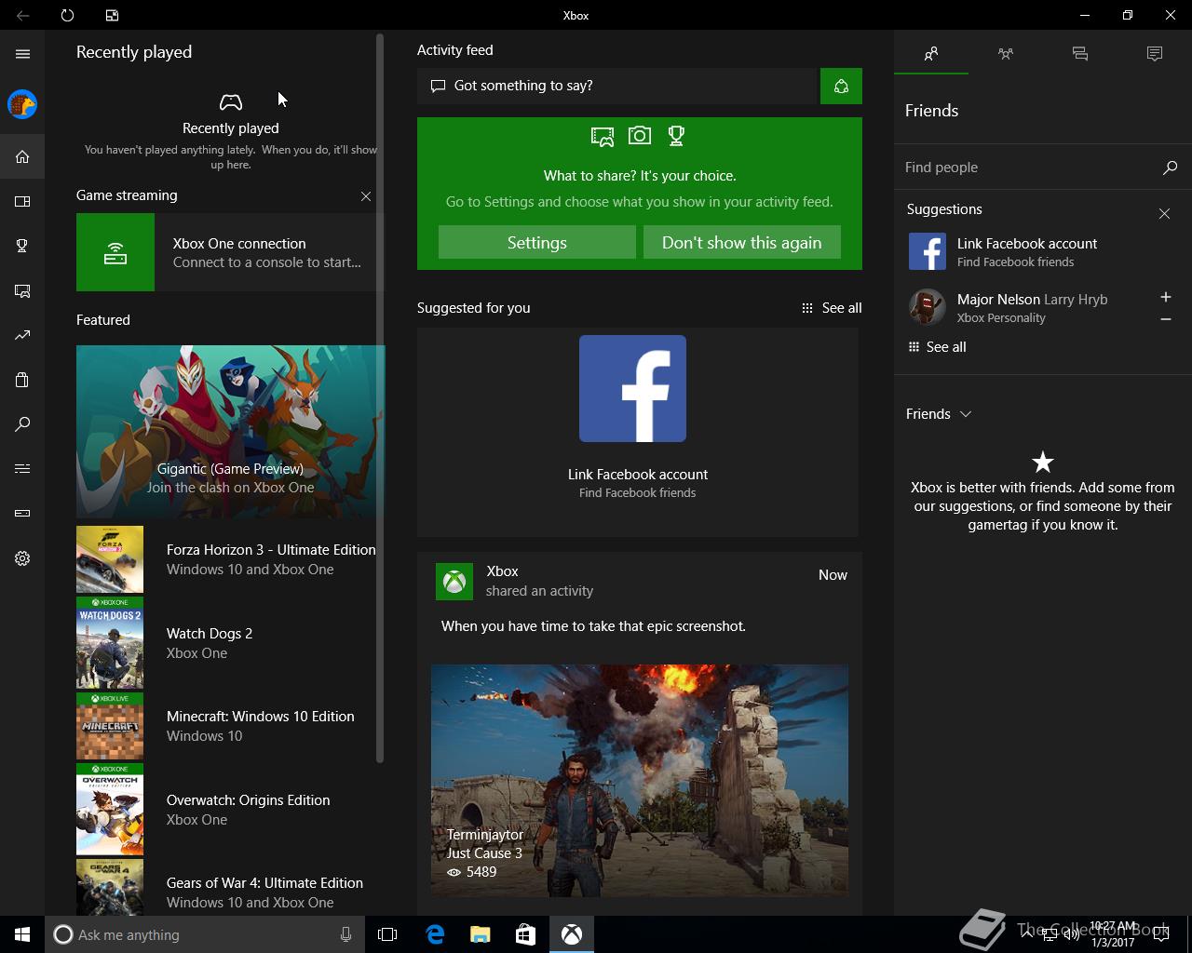The width and height of the screenshot is (1192, 953).
Task: Close the Game streaming section
Action: (x=366, y=196)
